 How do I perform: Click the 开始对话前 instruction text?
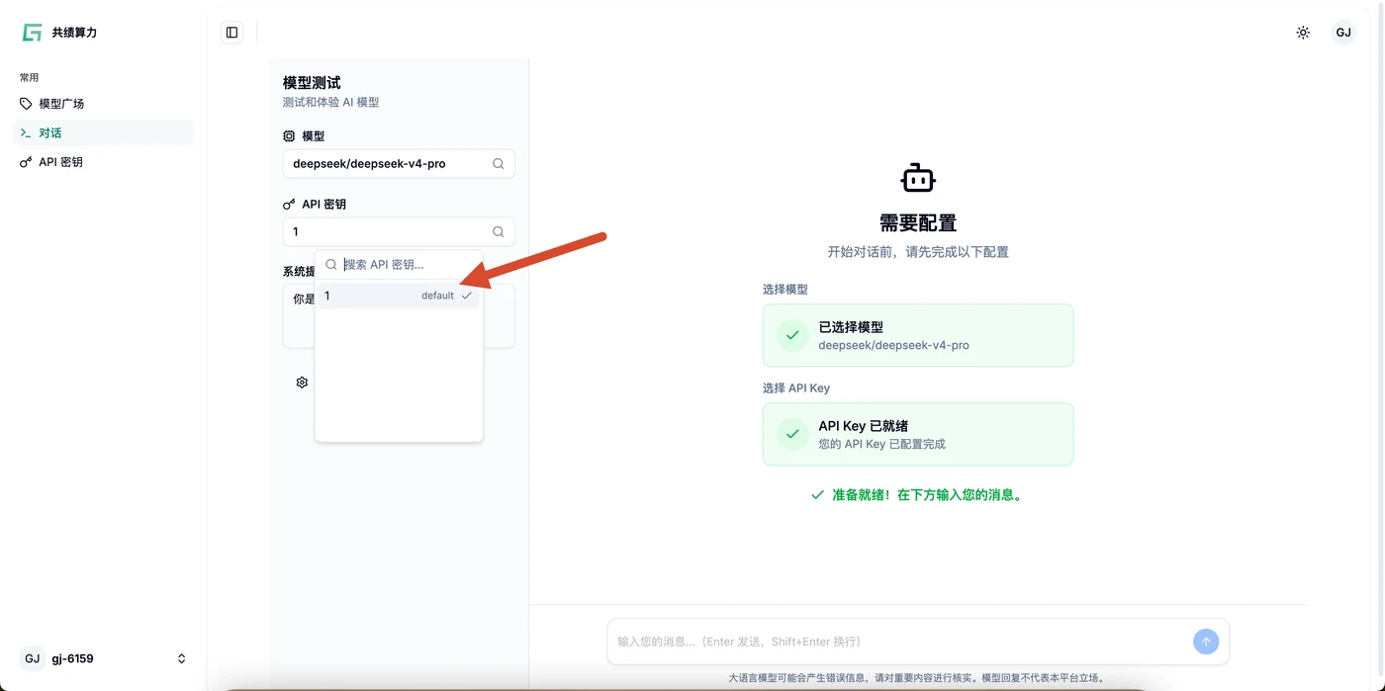[x=918, y=252]
